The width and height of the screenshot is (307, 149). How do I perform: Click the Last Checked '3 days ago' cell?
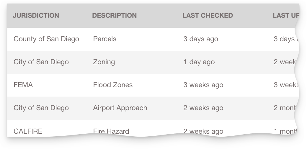point(201,39)
